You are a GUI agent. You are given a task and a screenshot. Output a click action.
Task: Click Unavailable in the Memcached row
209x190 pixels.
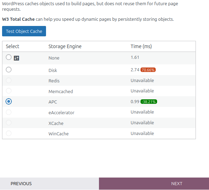(x=142, y=91)
